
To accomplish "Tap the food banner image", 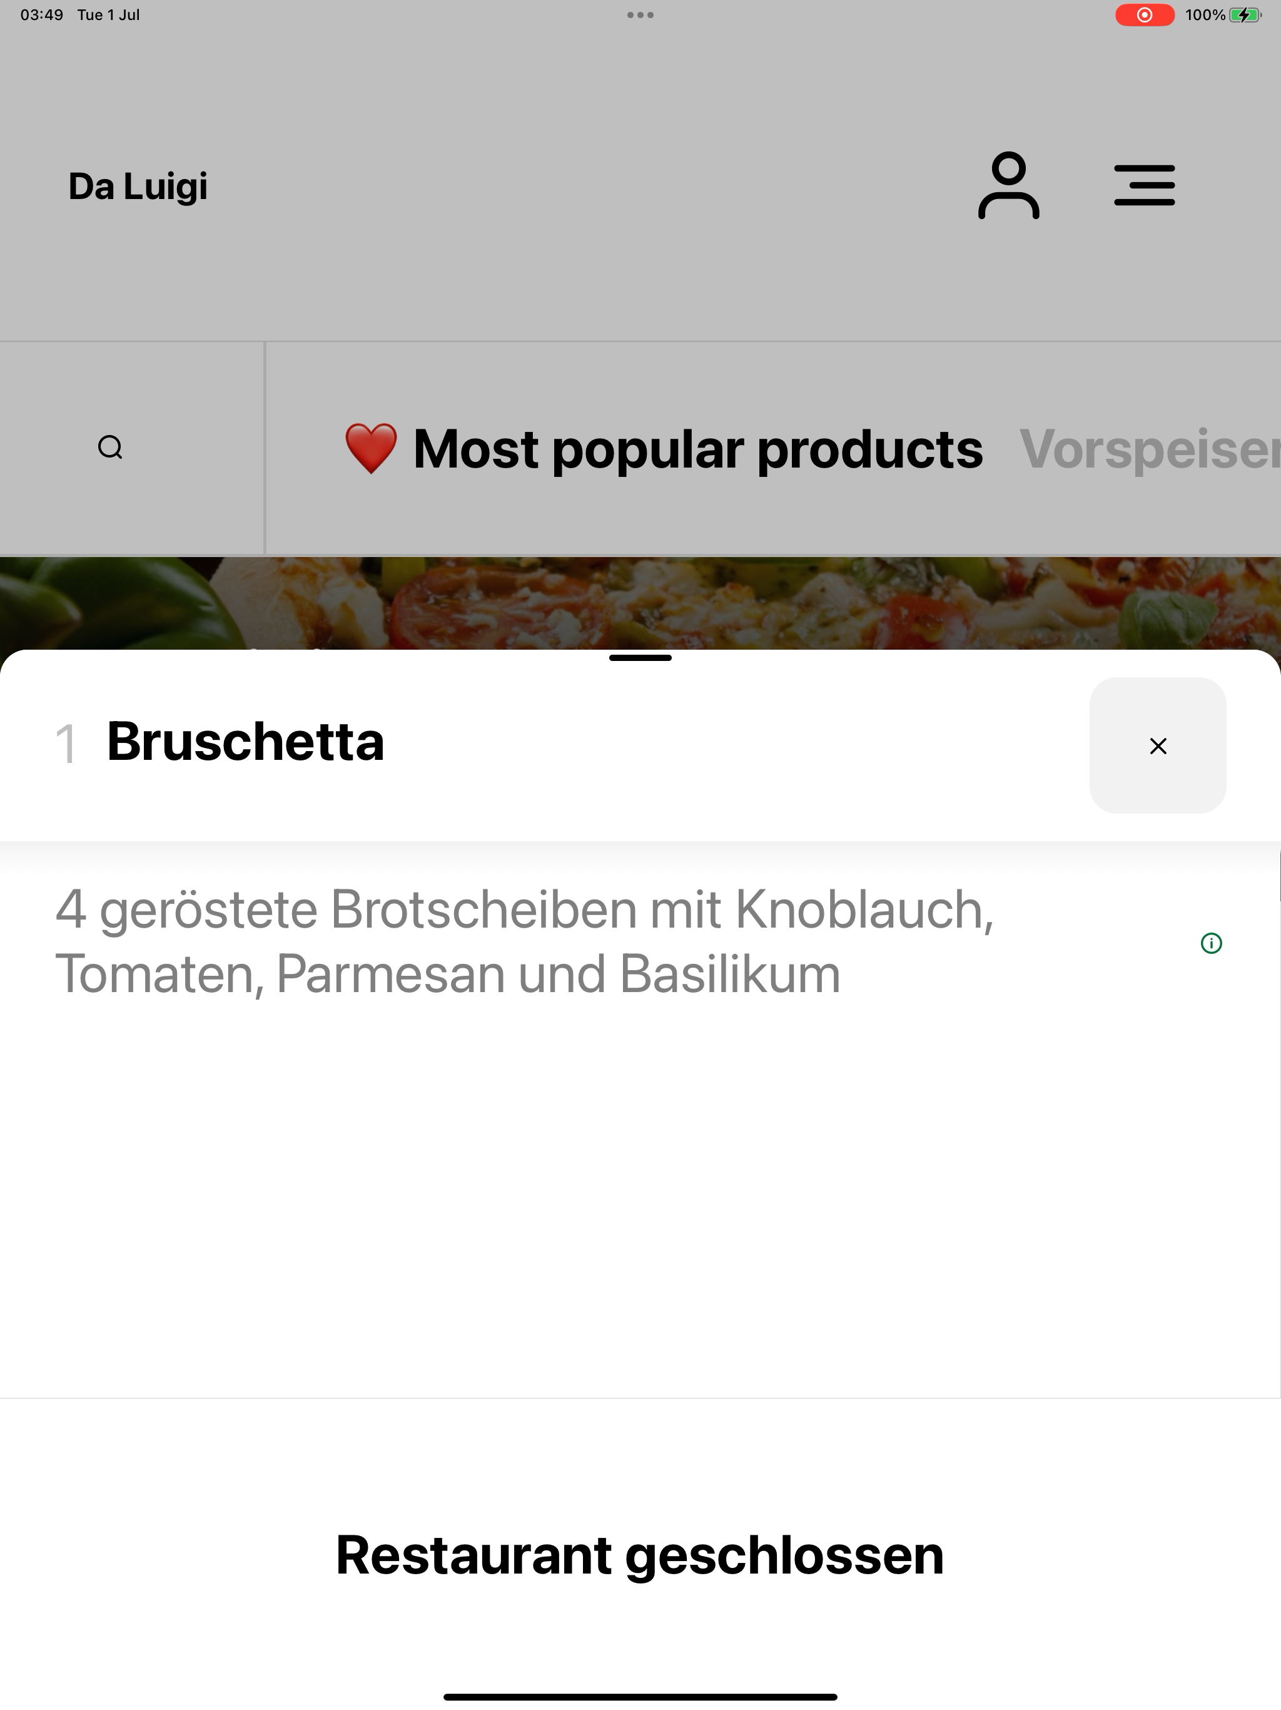I will pyautogui.click(x=640, y=603).
